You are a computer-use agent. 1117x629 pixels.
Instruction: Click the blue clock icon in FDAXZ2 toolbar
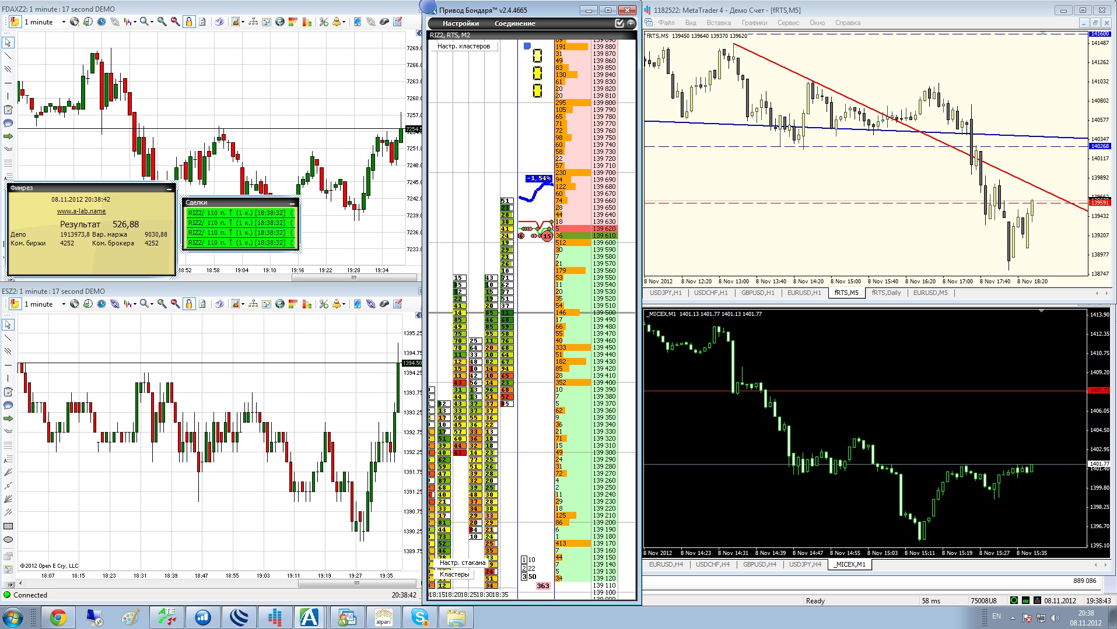coord(101,22)
